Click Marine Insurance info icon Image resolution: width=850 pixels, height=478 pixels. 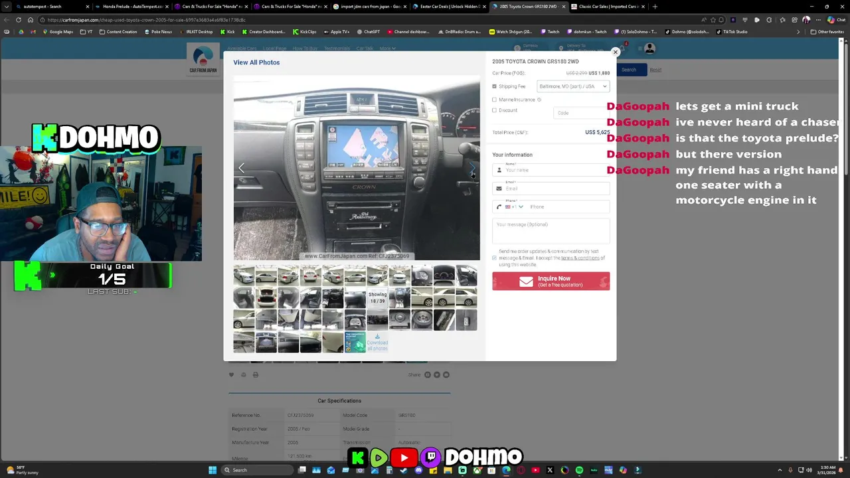pos(539,100)
